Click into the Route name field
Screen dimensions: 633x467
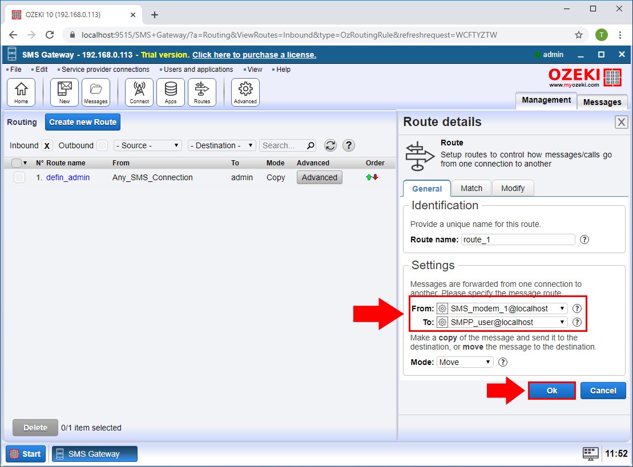(x=517, y=239)
